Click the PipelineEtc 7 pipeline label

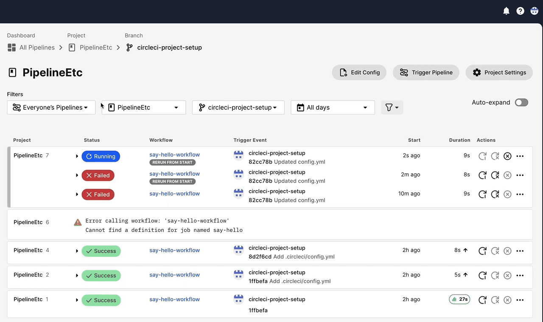(31, 155)
